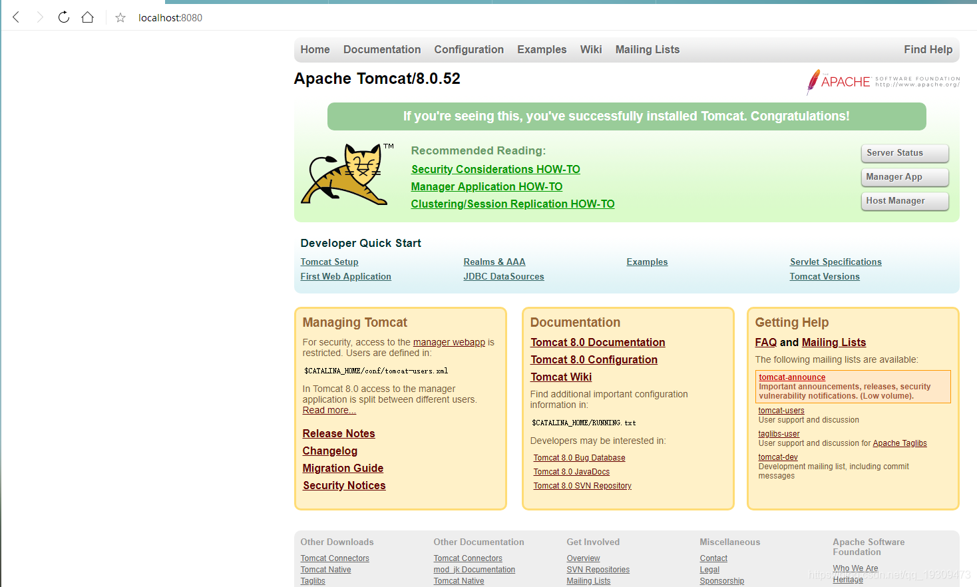Open the Sponsorship link
The width and height of the screenshot is (977, 587).
click(x=722, y=581)
